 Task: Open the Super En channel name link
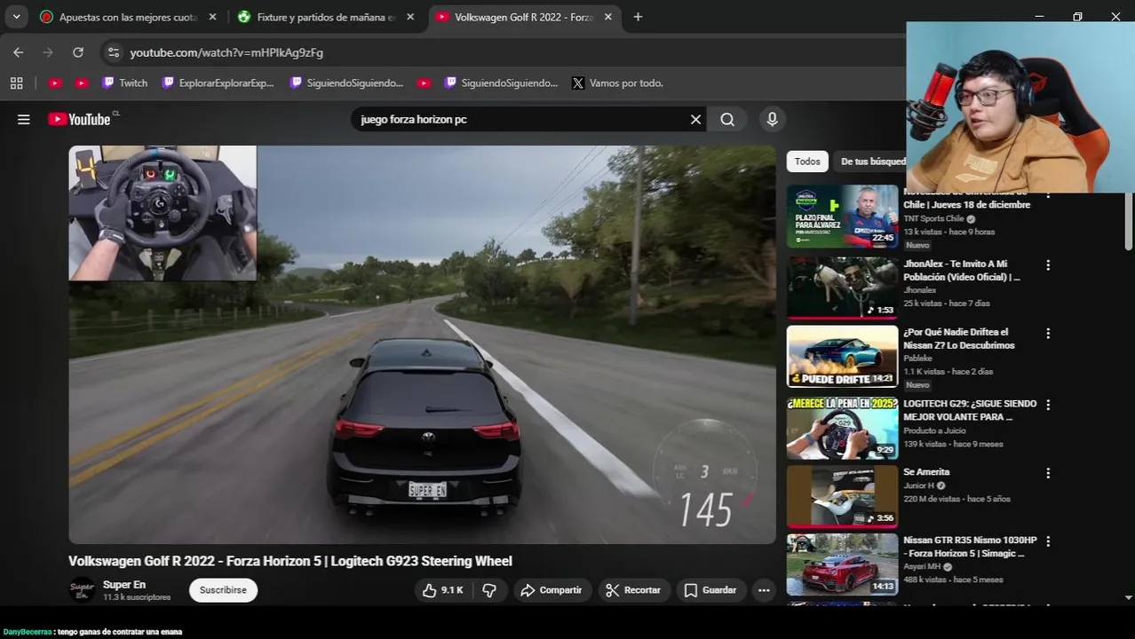coord(124,585)
